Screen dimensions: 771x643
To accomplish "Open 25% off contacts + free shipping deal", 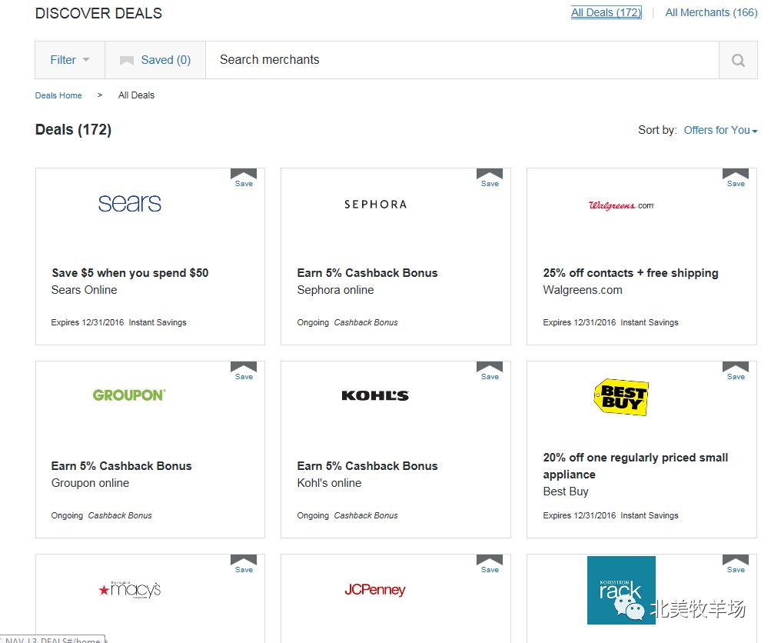I will coord(631,273).
